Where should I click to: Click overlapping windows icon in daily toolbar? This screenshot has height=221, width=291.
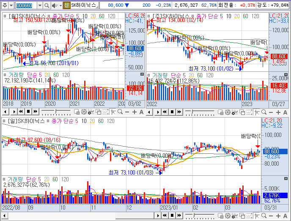(242, 216)
